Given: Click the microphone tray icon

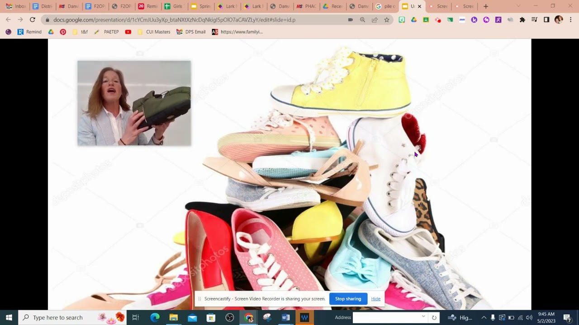Looking at the screenshot, I should coord(493,317).
